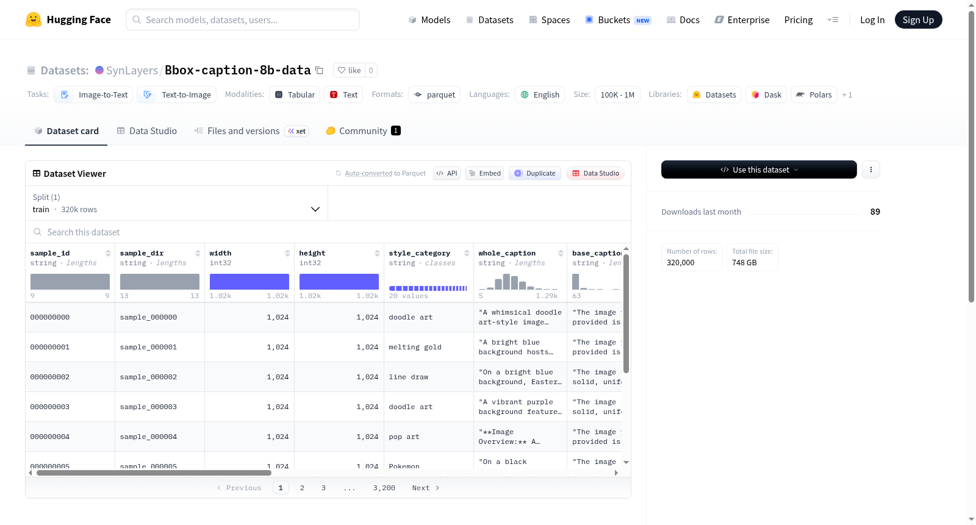Open the Data Studio tab
Image resolution: width=976 pixels, height=525 pixels.
147,131
